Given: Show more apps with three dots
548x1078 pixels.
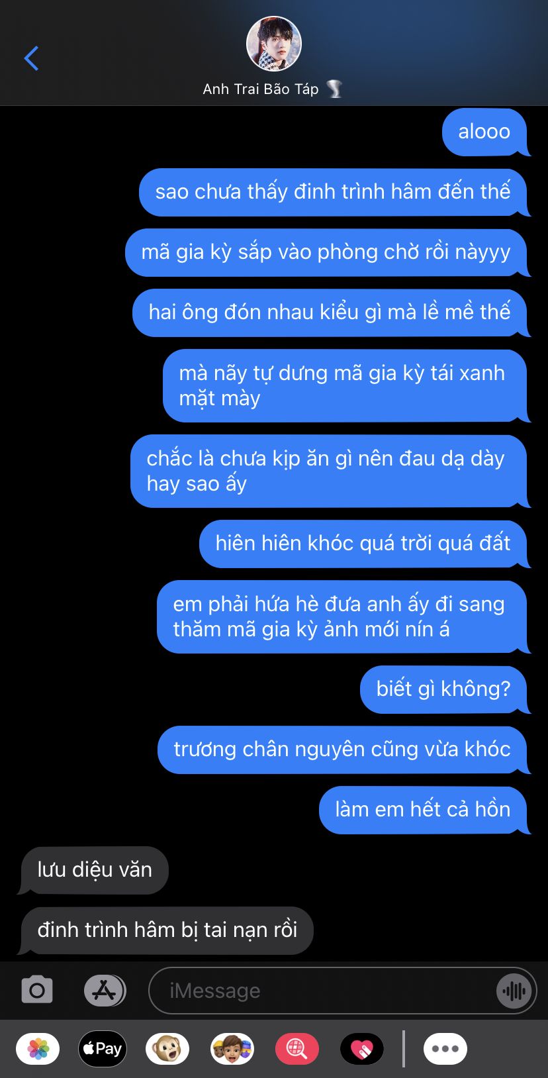Looking at the screenshot, I should [445, 1049].
